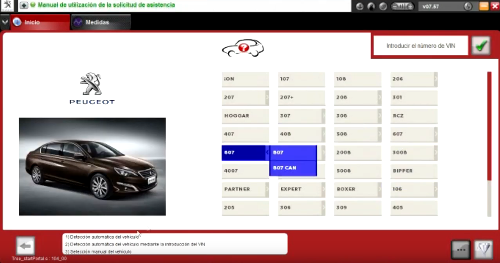The image size is (500, 263).
Task: Click the back arrow button bottom left
Action: pos(25,245)
